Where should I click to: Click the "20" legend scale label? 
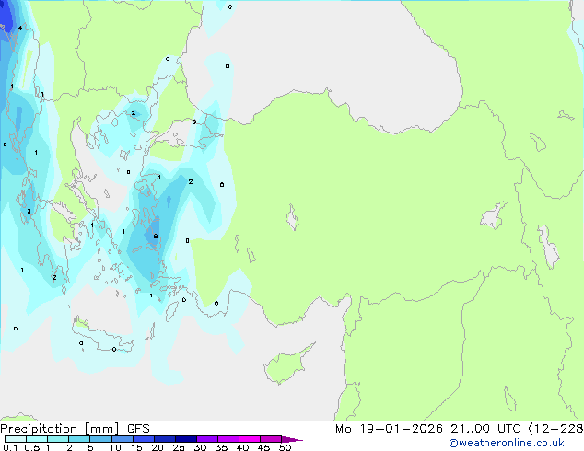(158, 447)
